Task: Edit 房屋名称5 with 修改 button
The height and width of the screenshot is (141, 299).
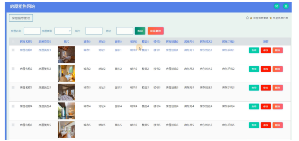Action: coord(266,125)
